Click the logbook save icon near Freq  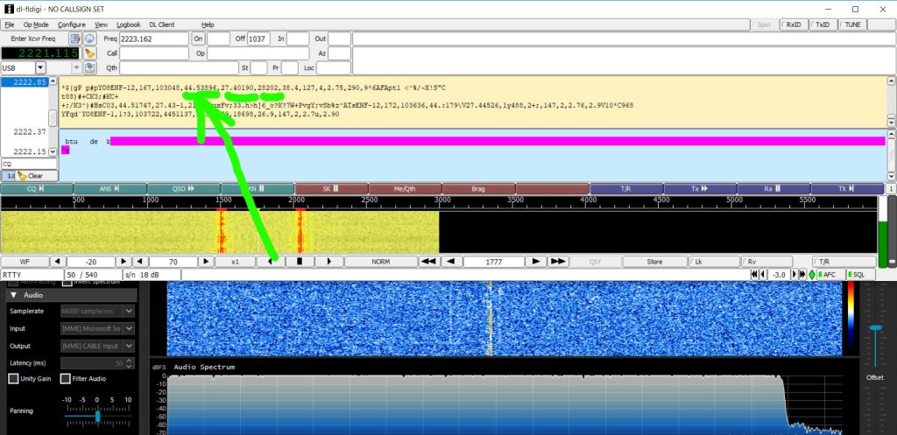point(75,39)
